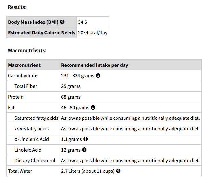The image size is (209, 184).
Task: Click the Dietary Cholesterol row label
Action: tap(35, 160)
